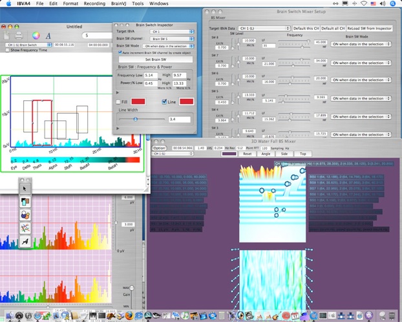This screenshot has height=322, width=402.
Task: Open the Target IBVA dropdown in Inspector
Action: [170, 31]
